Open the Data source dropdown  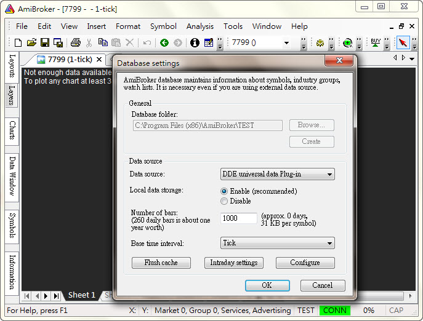(277, 174)
